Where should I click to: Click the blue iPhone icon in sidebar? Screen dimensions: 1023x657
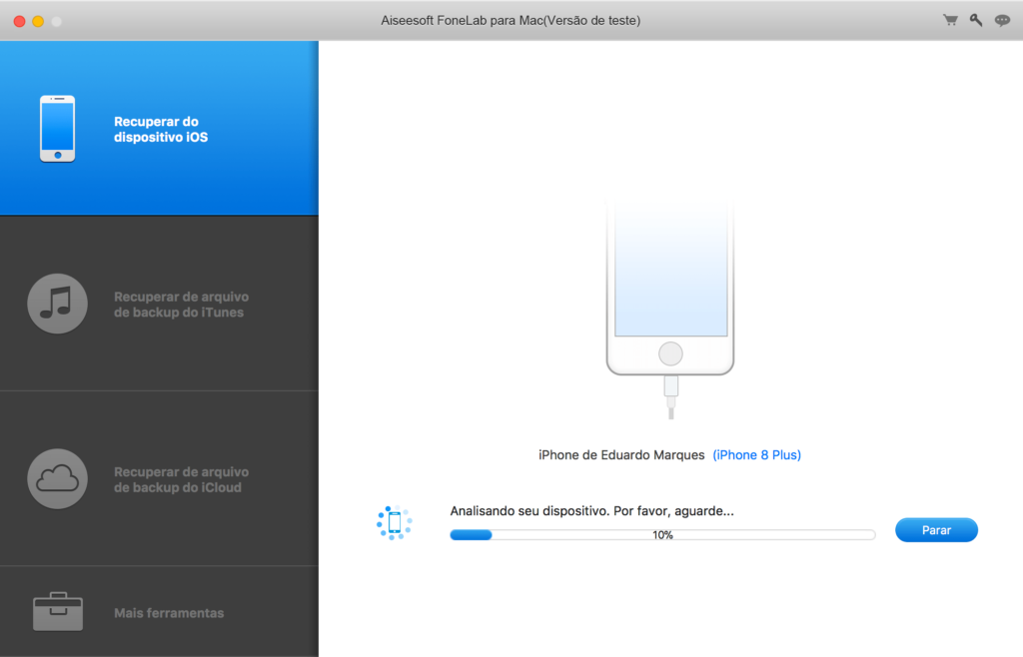click(57, 129)
